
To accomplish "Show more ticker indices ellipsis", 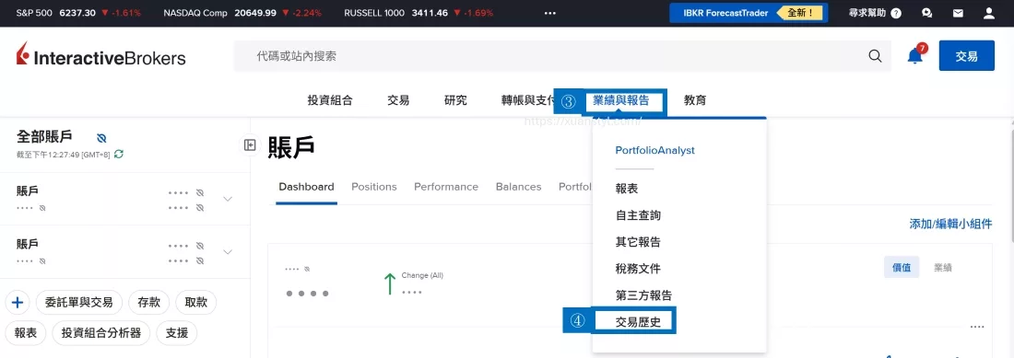I will click(549, 13).
